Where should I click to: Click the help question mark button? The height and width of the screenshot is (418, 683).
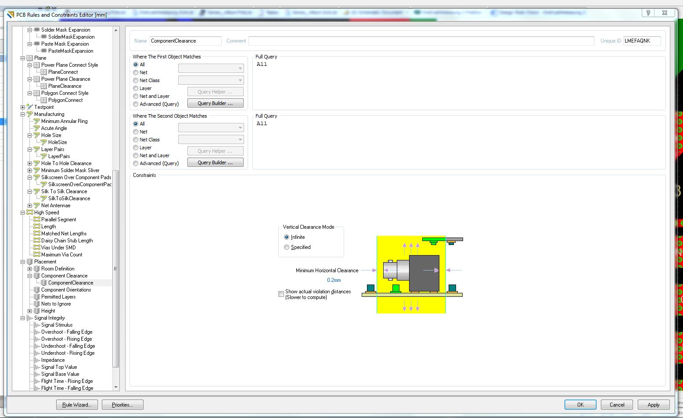pos(648,13)
